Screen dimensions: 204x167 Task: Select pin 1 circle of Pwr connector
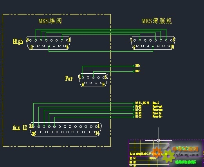pos(83,78)
